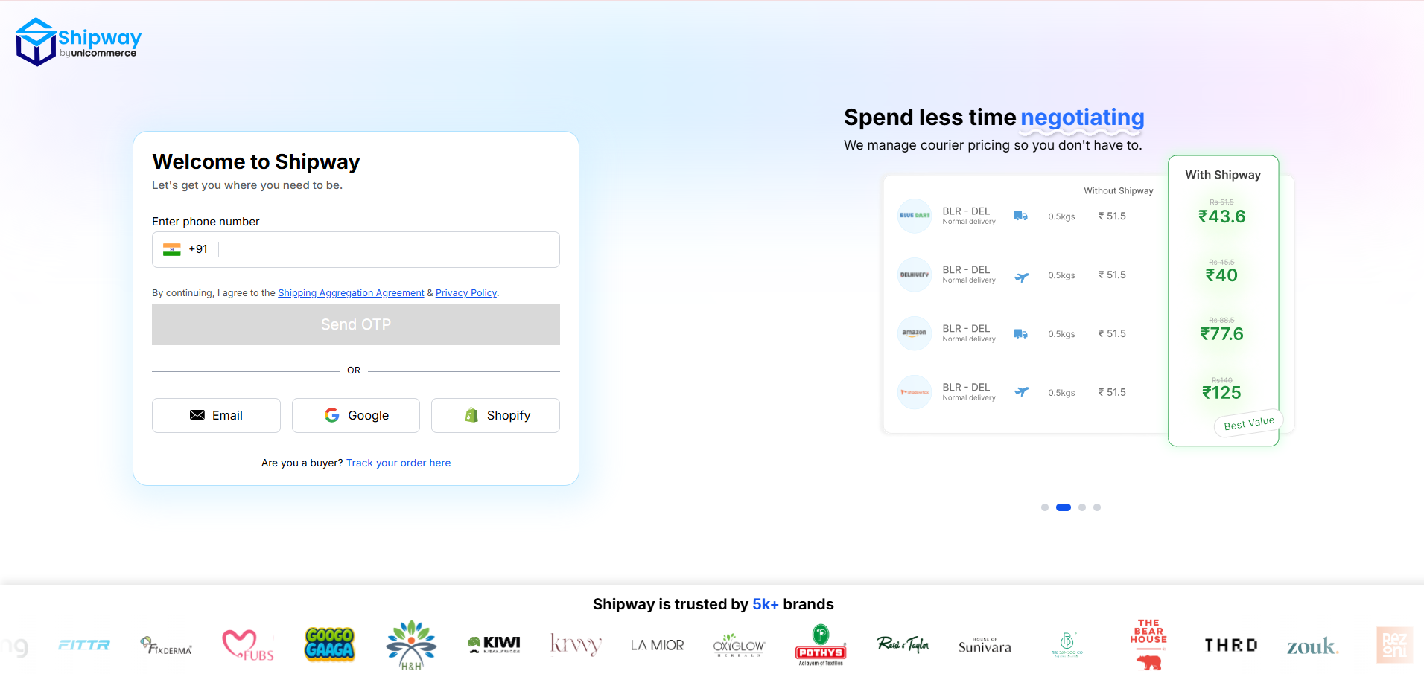Click the "Welcome to Shipway" heading
This screenshot has width=1424, height=677.
(256, 162)
